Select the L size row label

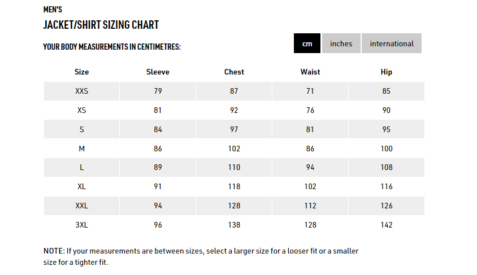coord(81,168)
